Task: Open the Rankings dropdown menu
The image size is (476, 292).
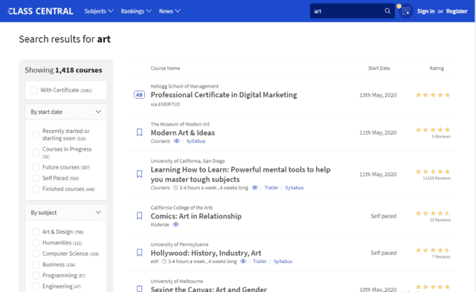Action: [x=136, y=11]
